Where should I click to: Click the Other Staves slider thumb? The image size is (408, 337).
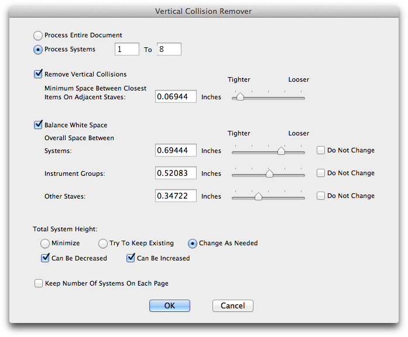coord(258,196)
